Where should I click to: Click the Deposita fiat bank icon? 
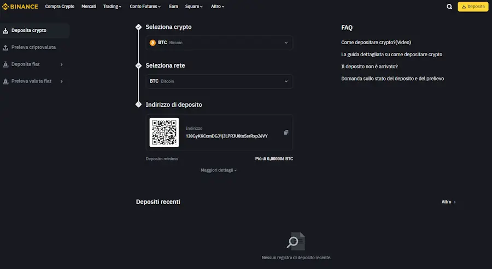point(5,64)
